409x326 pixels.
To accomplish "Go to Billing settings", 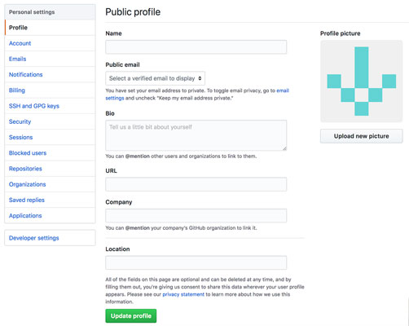I will [50, 90].
